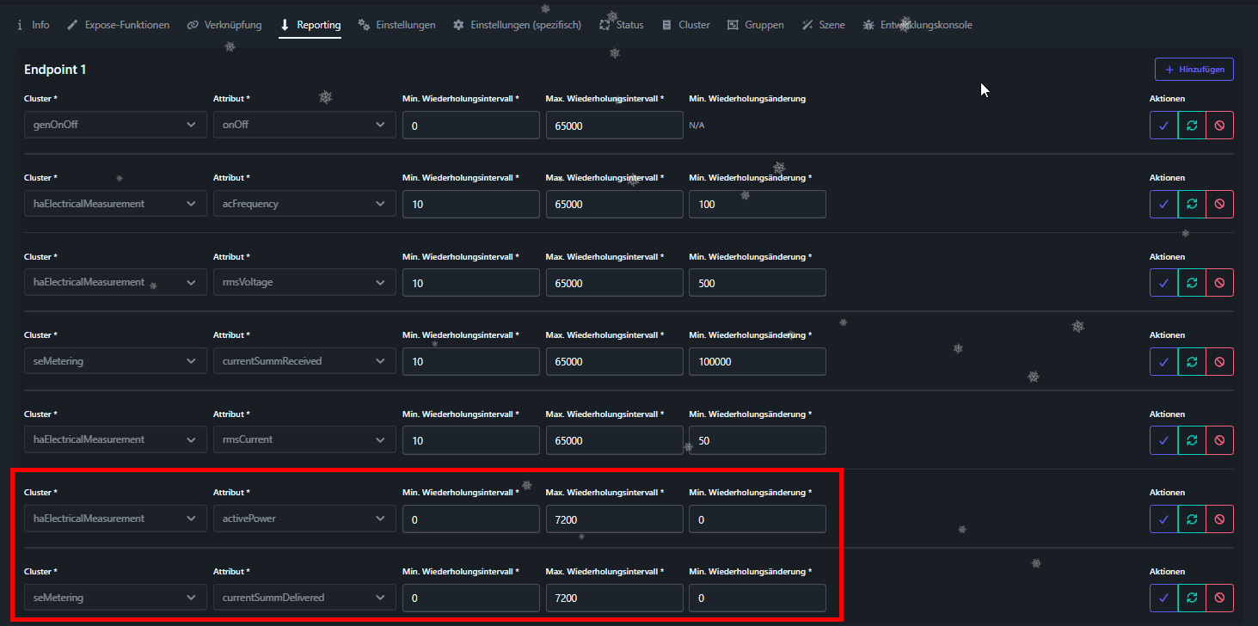
Task: Click the red disable icon for onOff row
Action: coord(1219,126)
